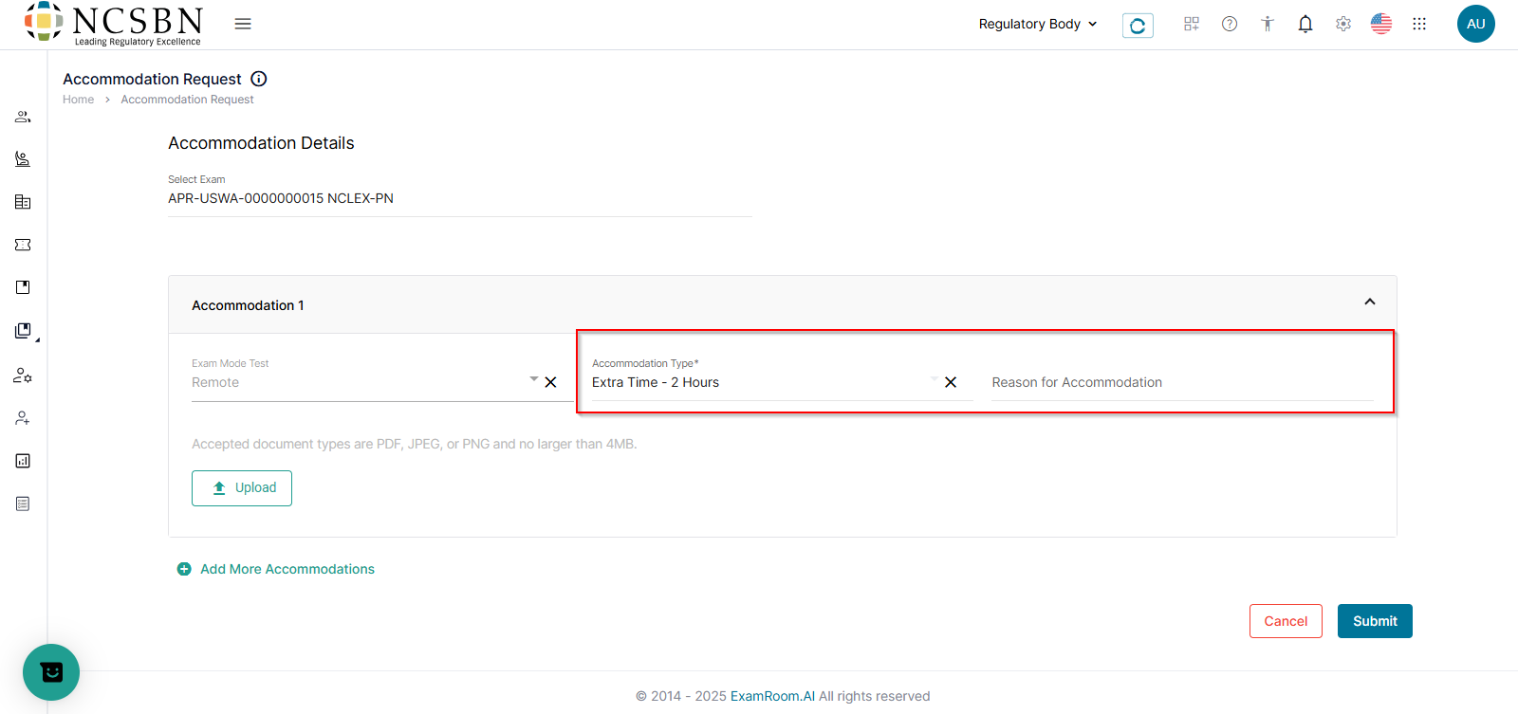Click the notification bell icon
Screen dimensions: 1518x714
[1305, 24]
